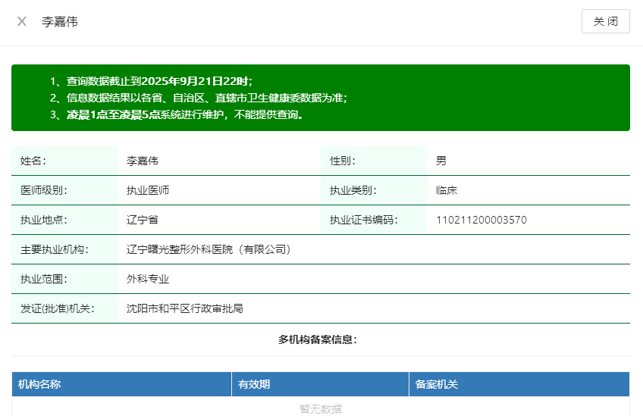Click issuing authority 沈阳市和平区行政审批局
Screen dimensions: 643x416
click(x=184, y=308)
